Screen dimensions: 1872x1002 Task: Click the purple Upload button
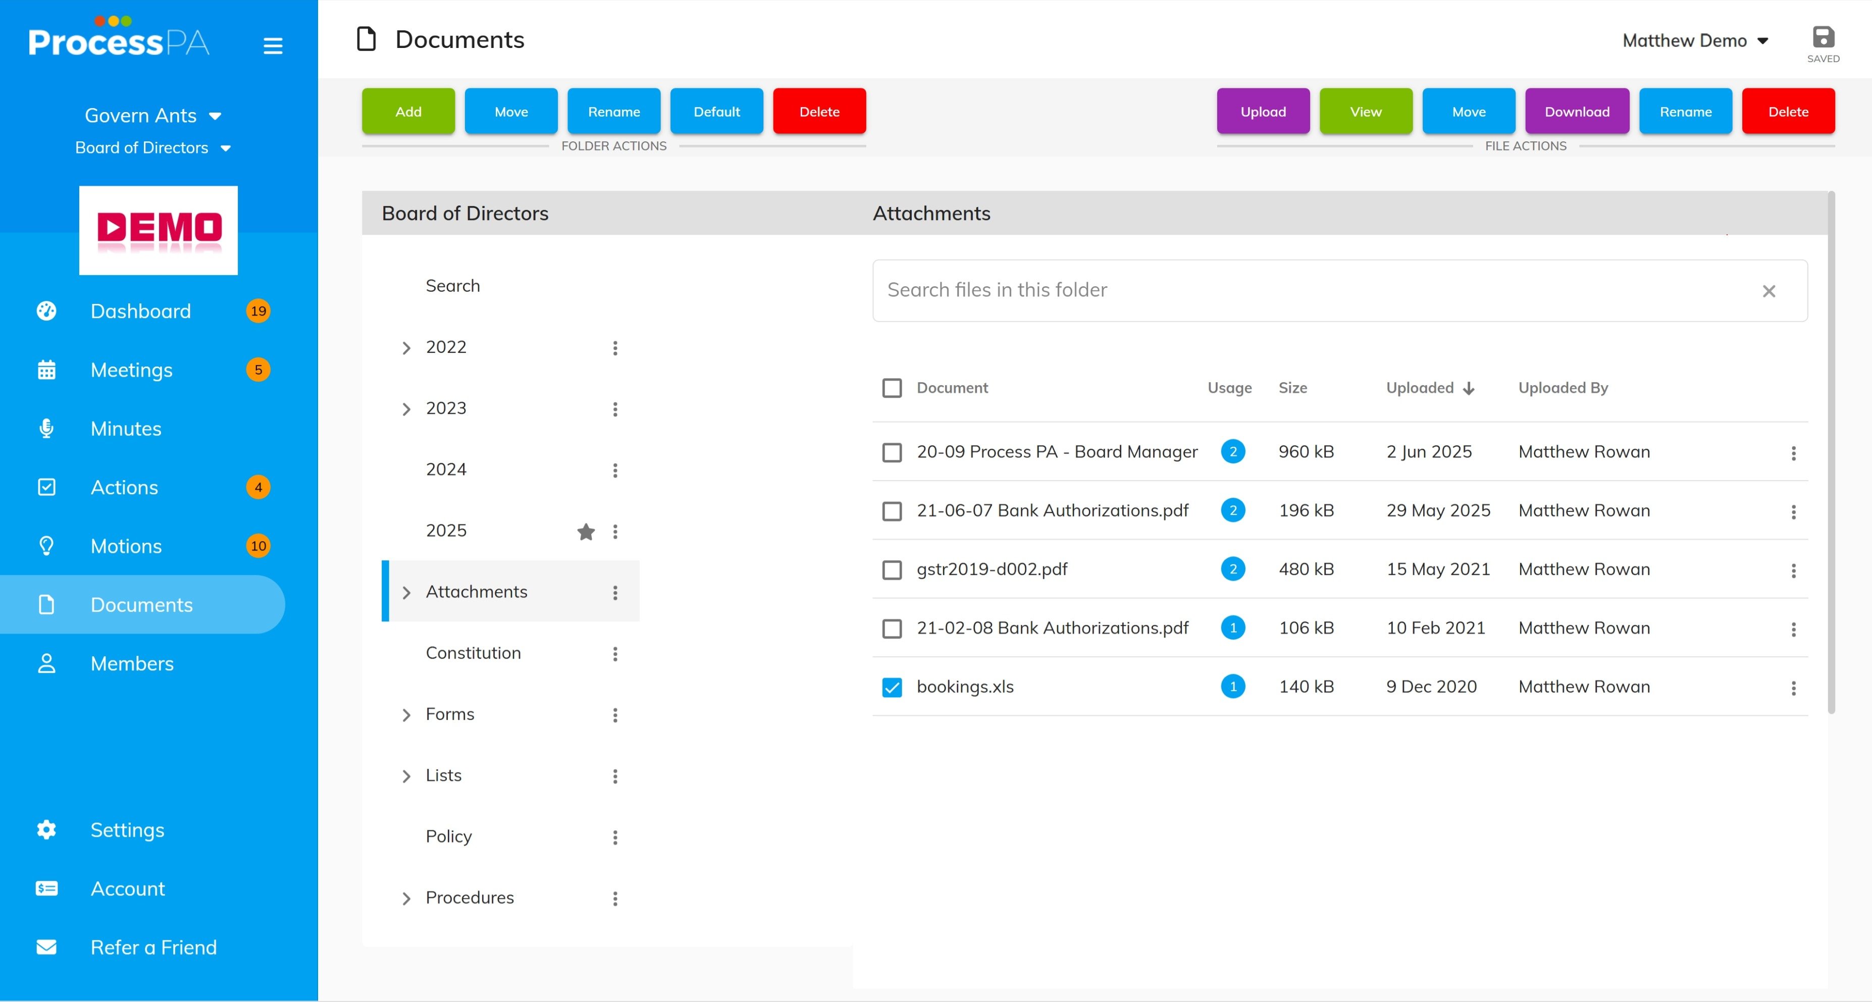[x=1262, y=111]
